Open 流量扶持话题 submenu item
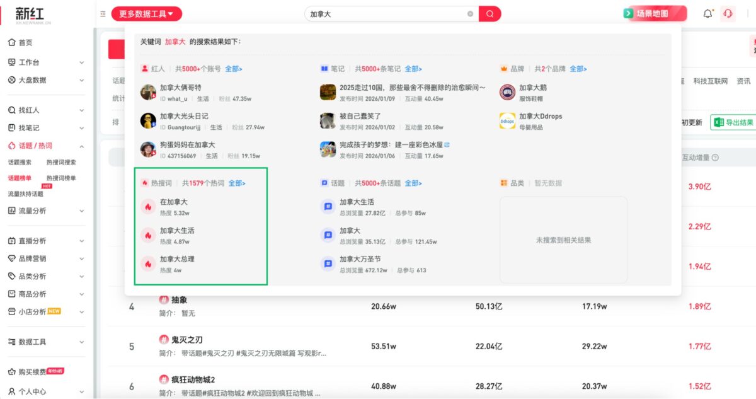Screen dimensions: 756x399 tap(25, 194)
